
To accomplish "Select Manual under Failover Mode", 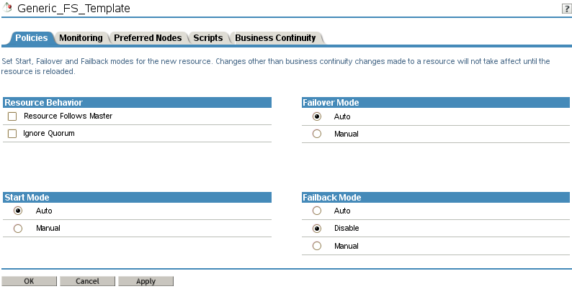I will [317, 134].
